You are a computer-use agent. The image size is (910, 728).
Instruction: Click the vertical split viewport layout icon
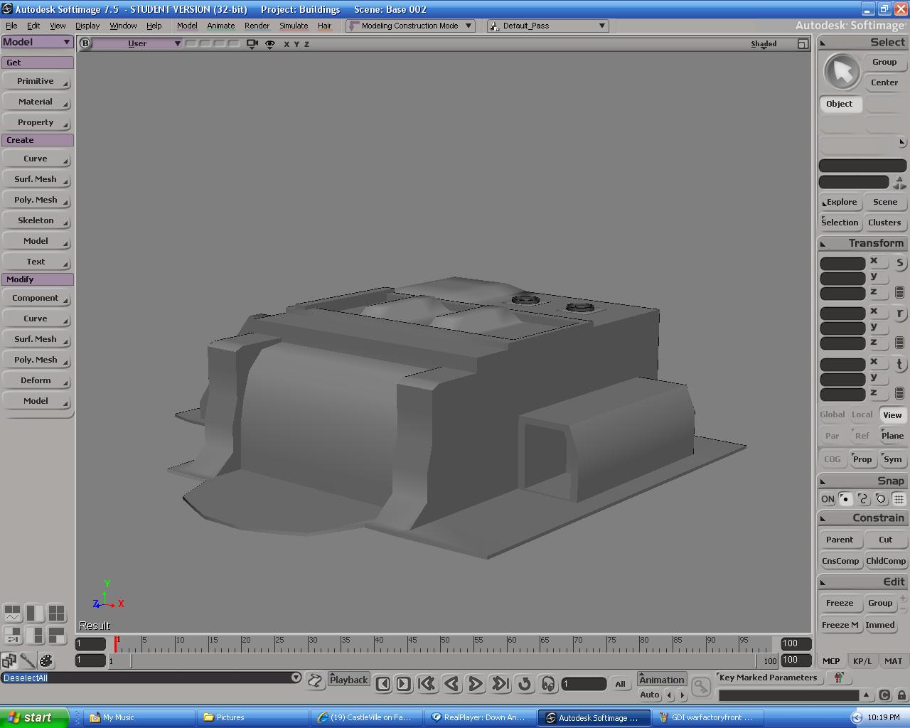coord(34,611)
